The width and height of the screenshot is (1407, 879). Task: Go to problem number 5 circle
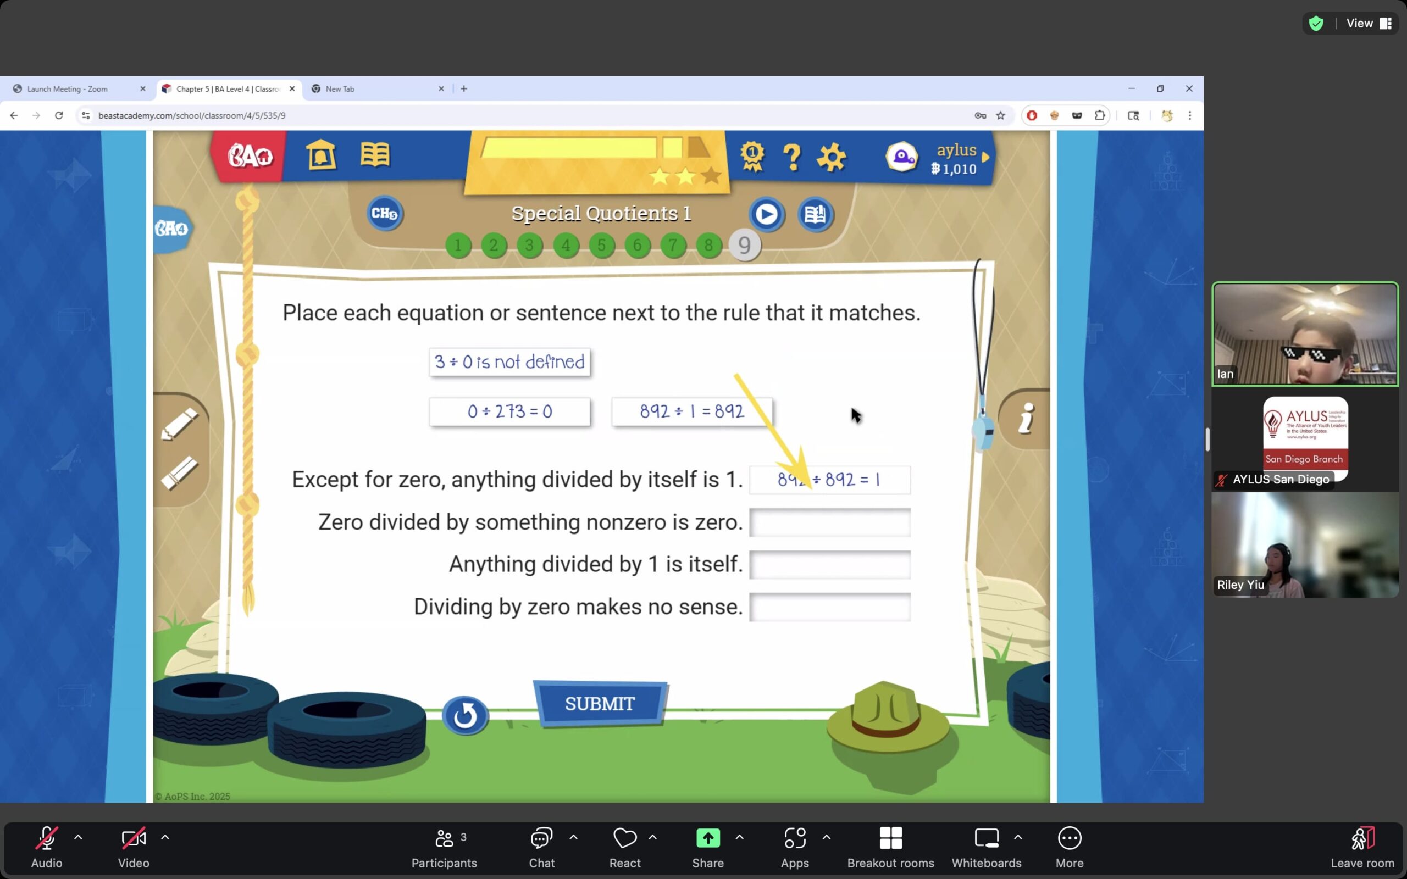point(601,246)
